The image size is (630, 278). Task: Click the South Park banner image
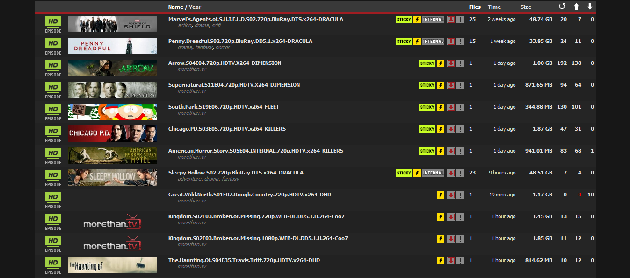coord(113,112)
